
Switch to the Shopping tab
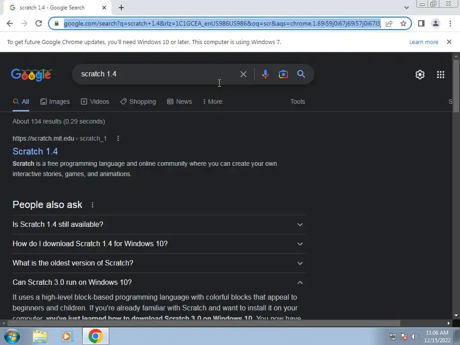(x=138, y=102)
